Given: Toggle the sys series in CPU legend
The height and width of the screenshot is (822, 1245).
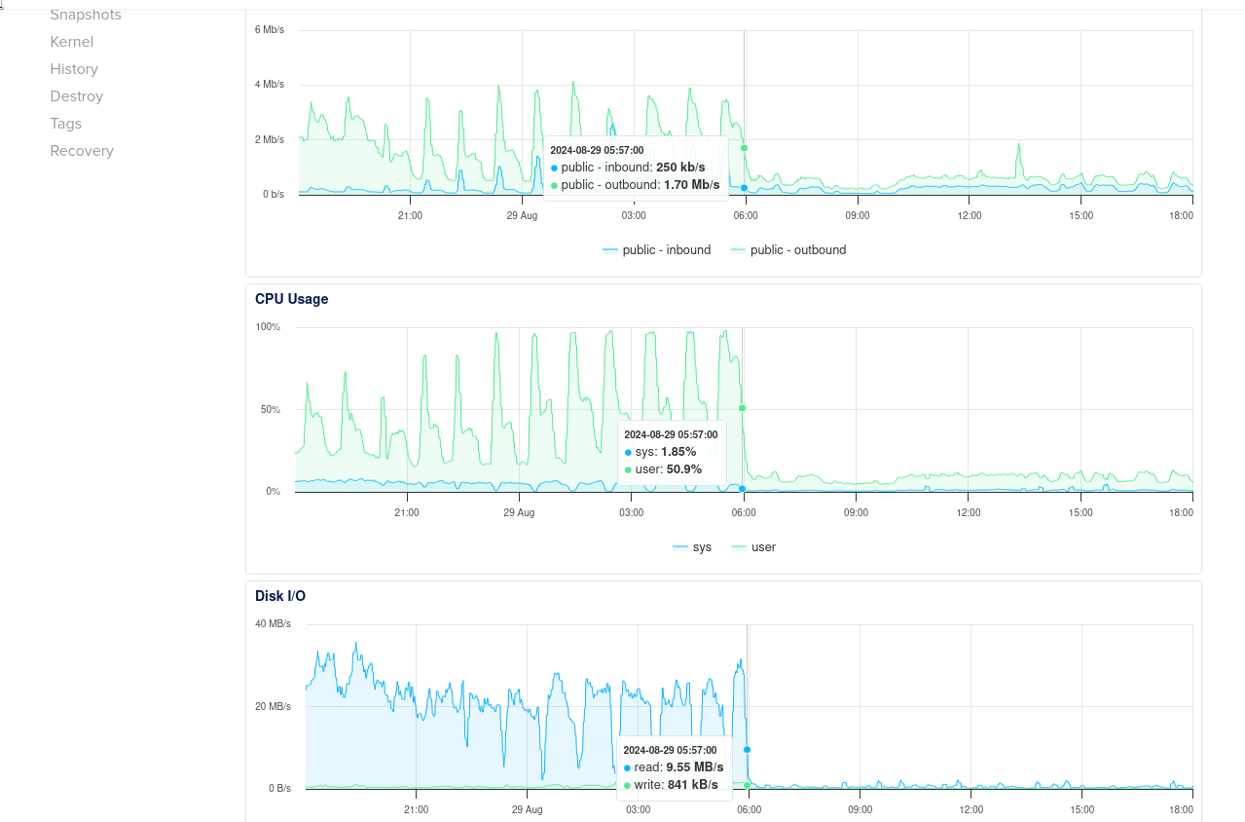Looking at the screenshot, I should click(x=692, y=547).
